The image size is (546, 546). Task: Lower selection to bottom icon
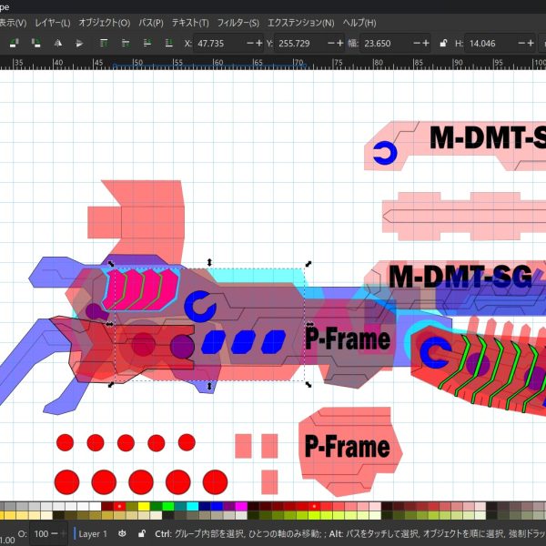169,43
